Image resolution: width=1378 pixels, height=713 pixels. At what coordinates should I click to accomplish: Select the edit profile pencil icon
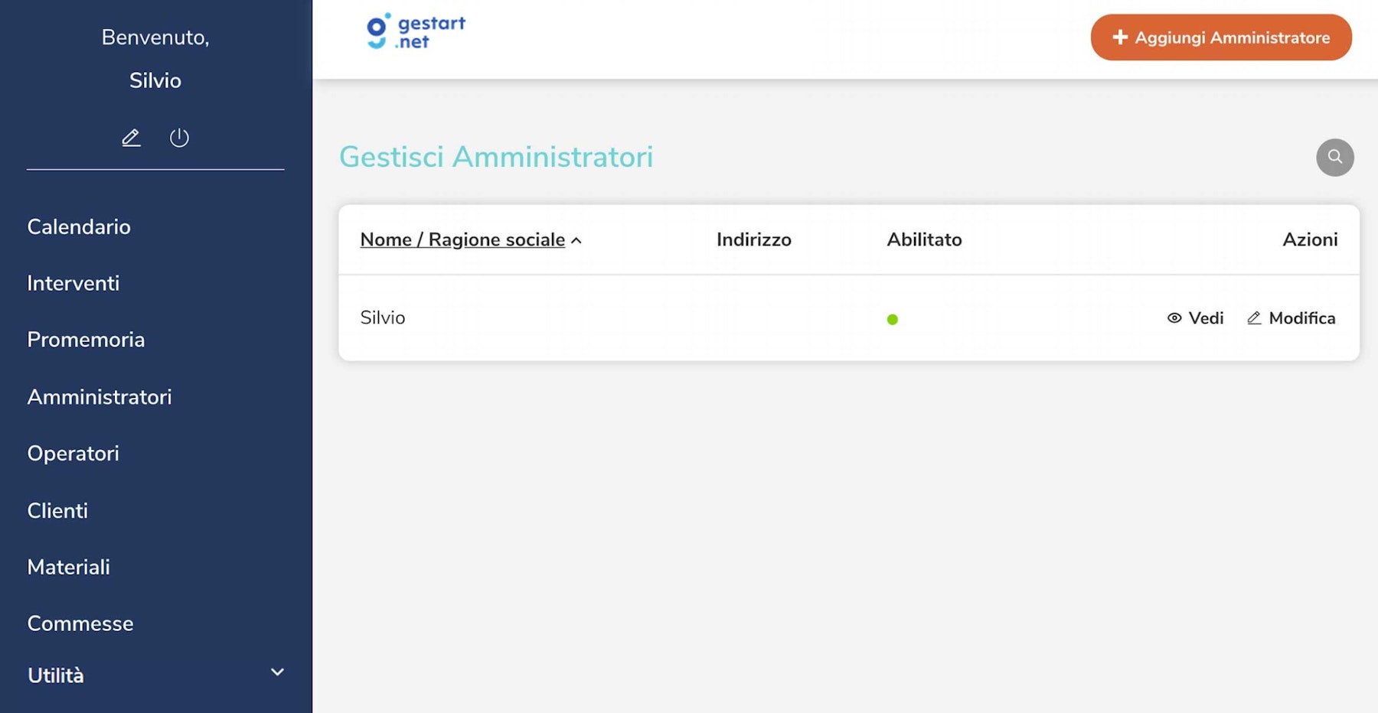pos(131,138)
